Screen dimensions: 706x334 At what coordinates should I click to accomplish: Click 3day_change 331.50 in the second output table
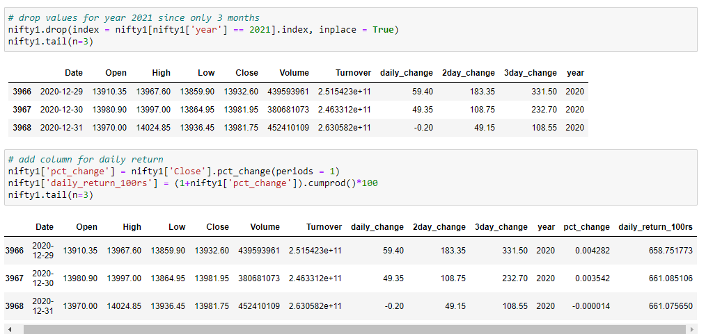click(515, 251)
